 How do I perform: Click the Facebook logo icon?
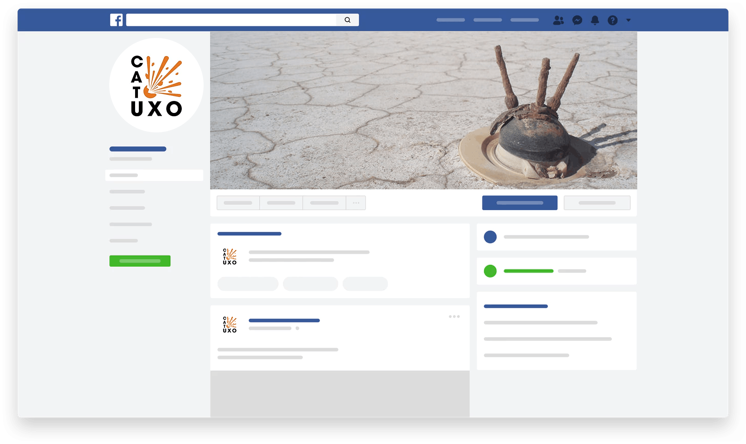tap(116, 20)
